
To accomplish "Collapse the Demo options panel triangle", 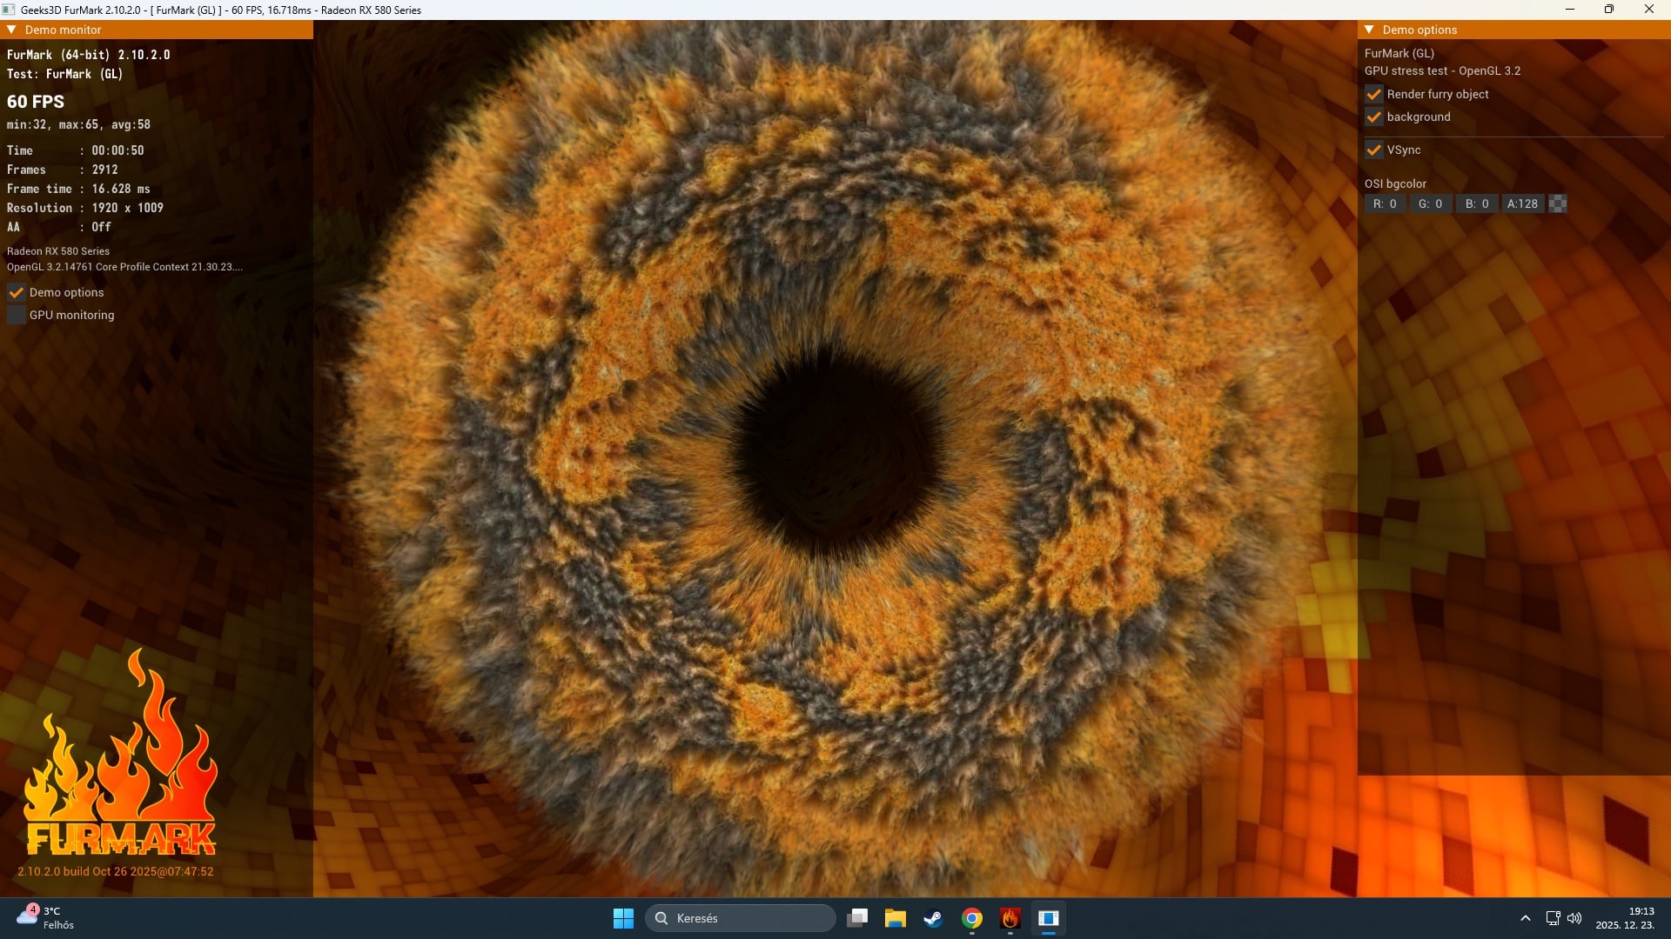I will click(1369, 30).
